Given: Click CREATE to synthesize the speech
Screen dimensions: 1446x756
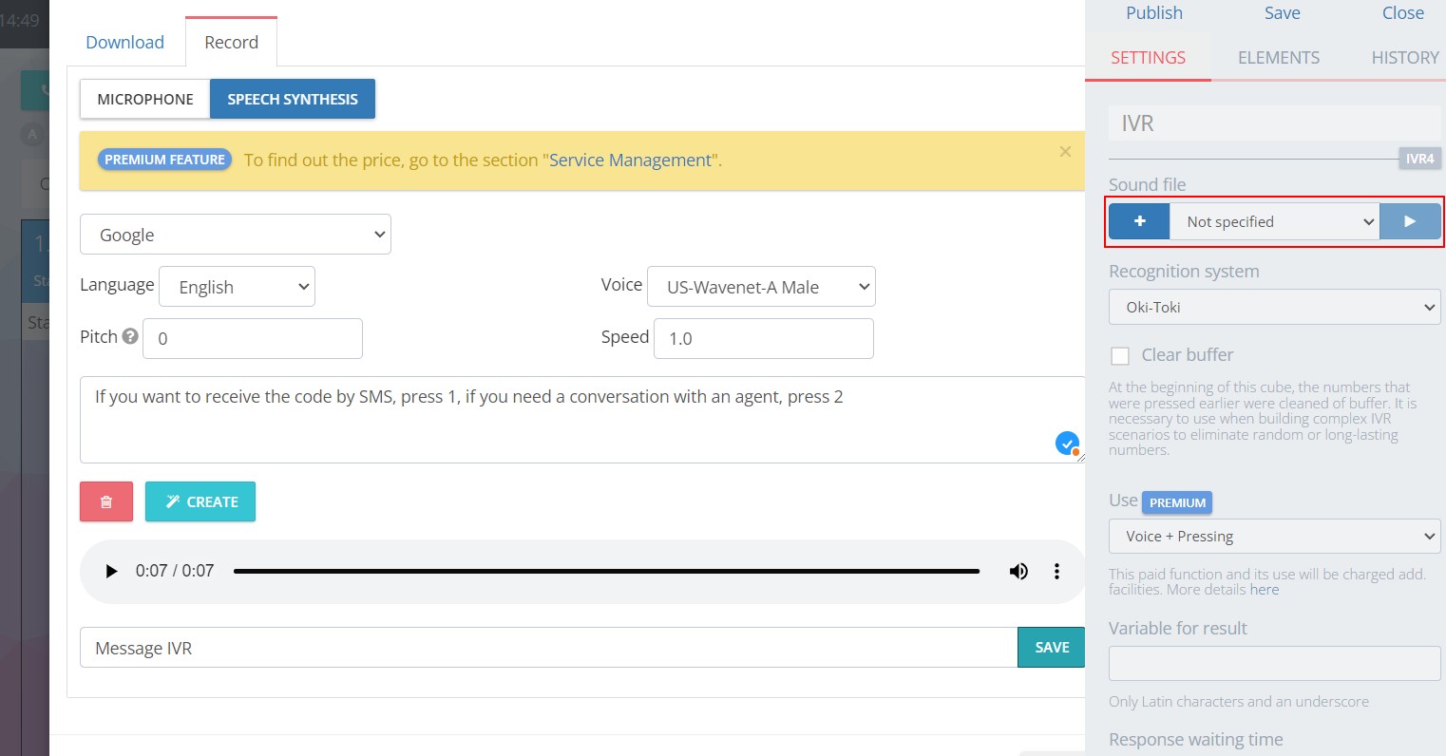Looking at the screenshot, I should (x=200, y=501).
